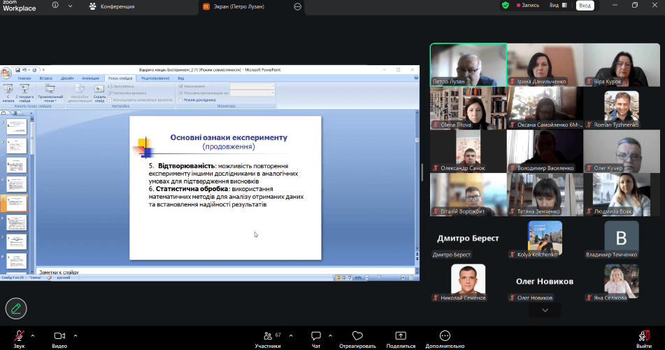This screenshot has width=665, height=350.
Task: Unmute microphone with the Звук icon
Action: coord(19,336)
